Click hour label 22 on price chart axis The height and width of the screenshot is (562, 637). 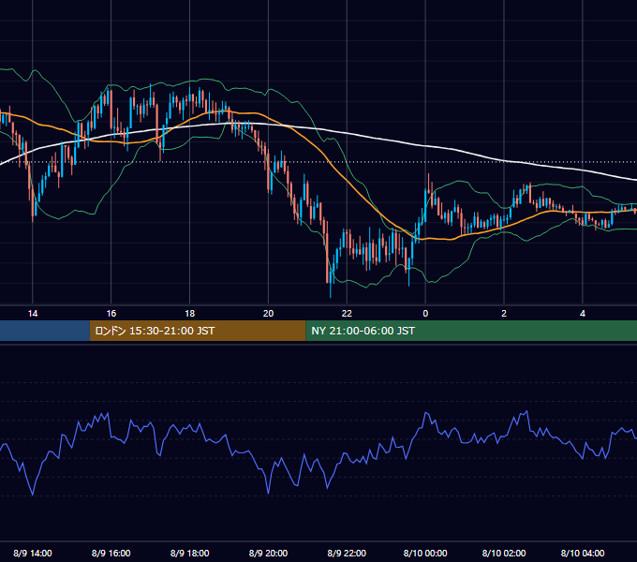point(347,314)
